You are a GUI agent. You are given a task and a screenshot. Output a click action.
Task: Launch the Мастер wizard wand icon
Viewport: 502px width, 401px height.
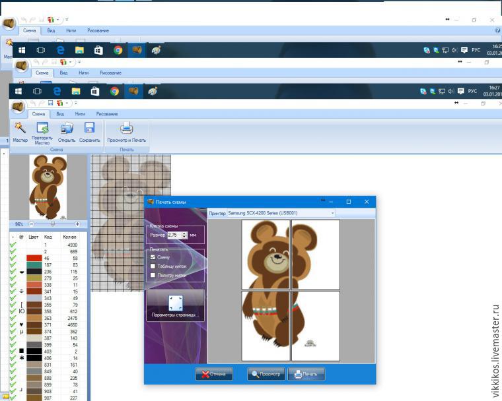[x=20, y=128]
